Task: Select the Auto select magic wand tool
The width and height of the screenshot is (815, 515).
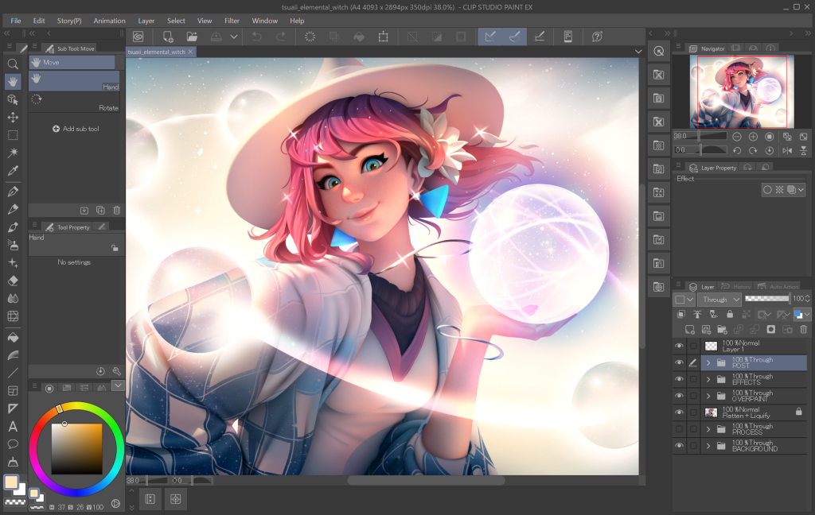Action: (x=13, y=153)
